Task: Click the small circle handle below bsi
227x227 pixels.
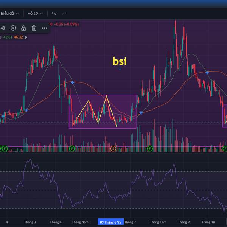Action: click(120, 68)
